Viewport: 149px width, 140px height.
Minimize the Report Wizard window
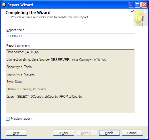(x=131, y=5)
